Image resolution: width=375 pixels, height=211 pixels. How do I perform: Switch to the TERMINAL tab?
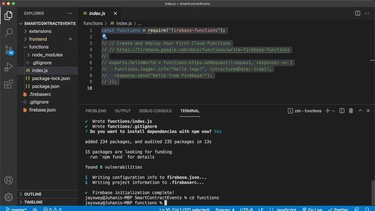[x=190, y=111]
